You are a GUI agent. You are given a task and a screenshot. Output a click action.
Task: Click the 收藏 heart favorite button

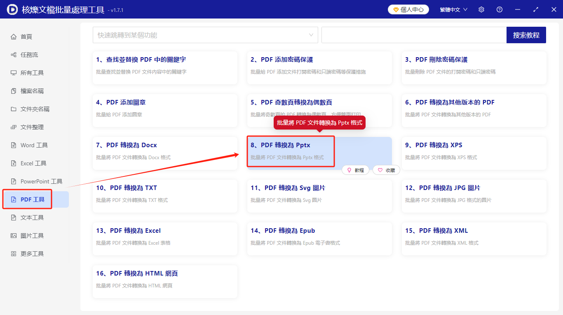tap(386, 170)
